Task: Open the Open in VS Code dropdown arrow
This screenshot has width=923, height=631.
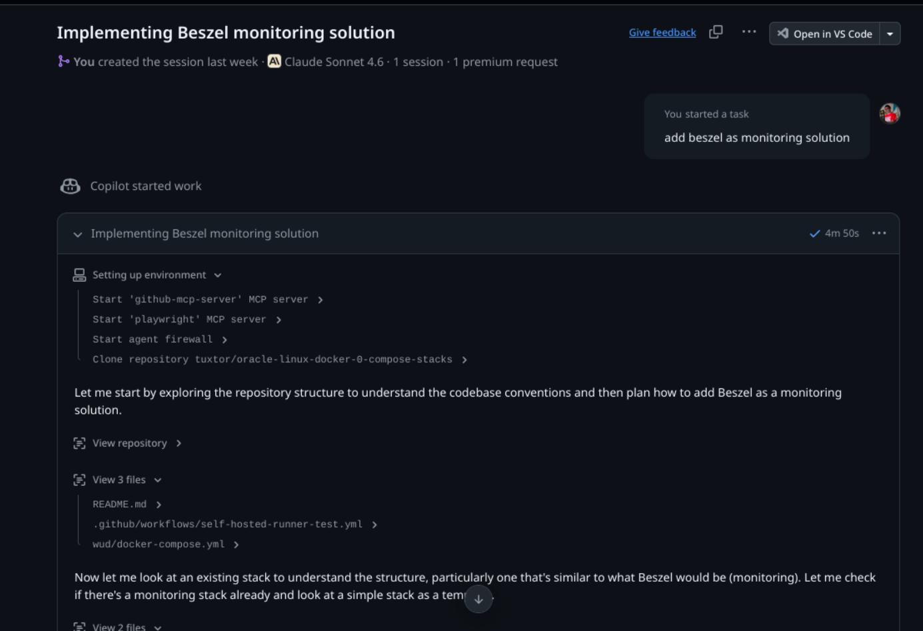Action: coord(890,34)
